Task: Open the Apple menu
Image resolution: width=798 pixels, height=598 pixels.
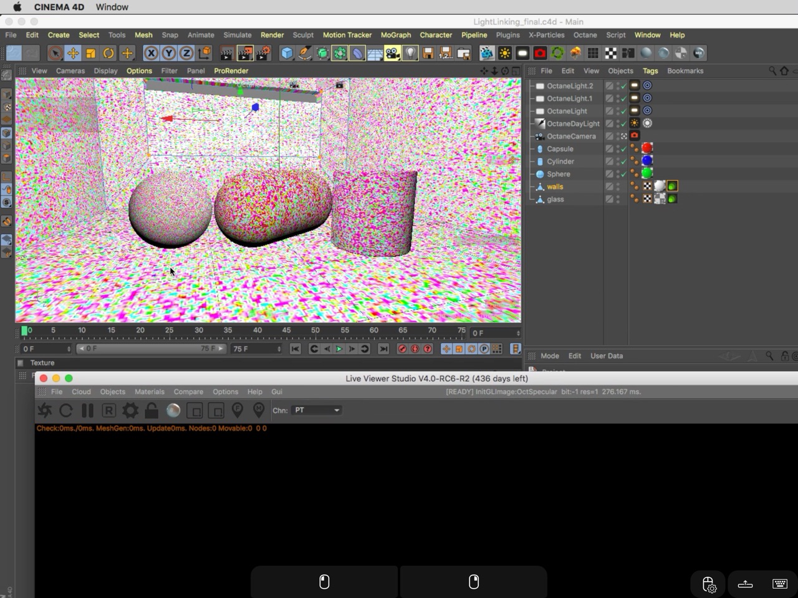Action: pos(17,7)
